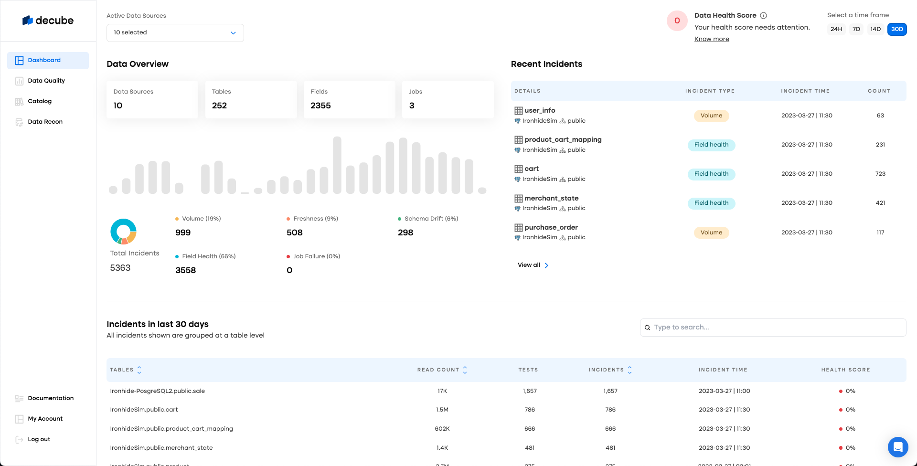Open the IronhideSim.public.product_cart_mapping row
917x466 pixels.
[506, 429]
